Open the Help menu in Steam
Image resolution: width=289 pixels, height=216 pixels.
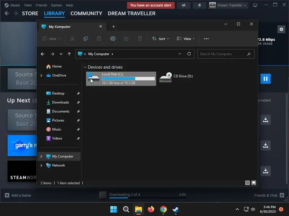[x=69, y=5]
